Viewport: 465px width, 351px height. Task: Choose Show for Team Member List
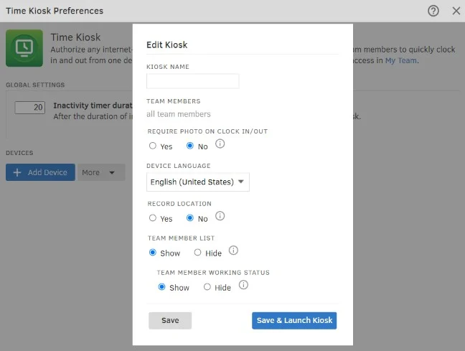tap(153, 253)
